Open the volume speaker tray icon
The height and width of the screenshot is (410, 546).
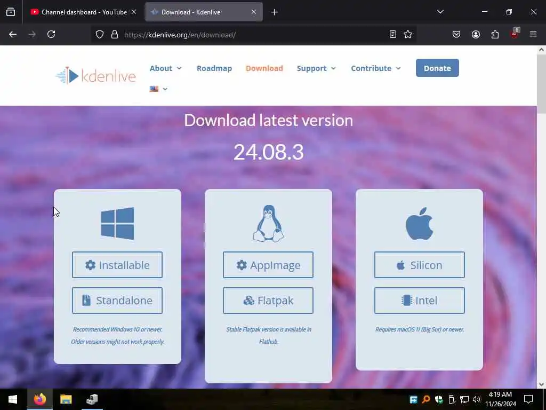coord(476,399)
